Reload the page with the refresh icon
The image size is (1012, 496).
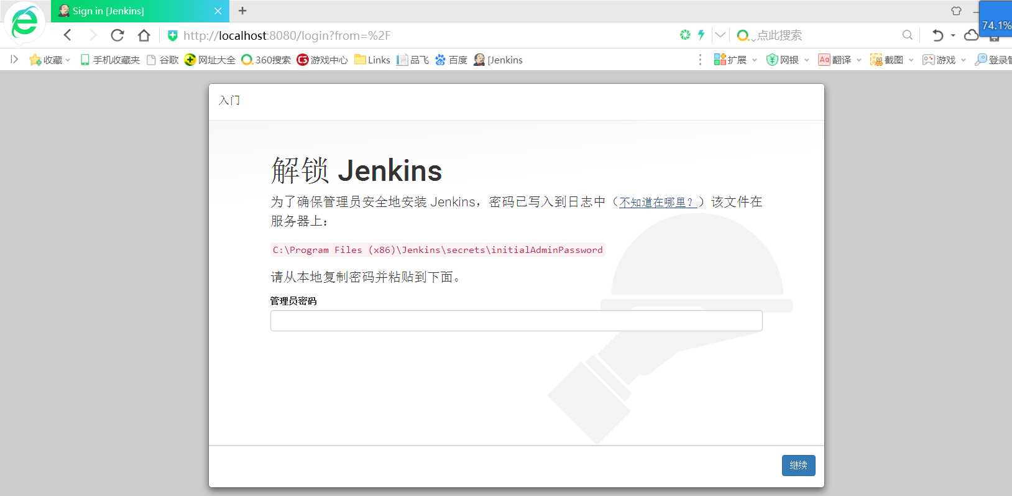[x=117, y=35]
